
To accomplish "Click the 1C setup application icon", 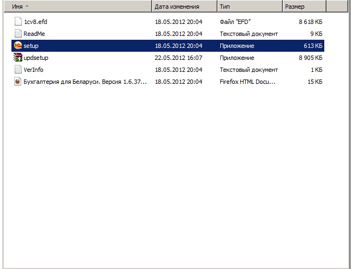I will coord(17,46).
